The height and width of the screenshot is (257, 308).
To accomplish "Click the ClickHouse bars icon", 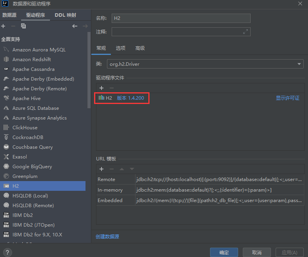I will click(x=6, y=127).
